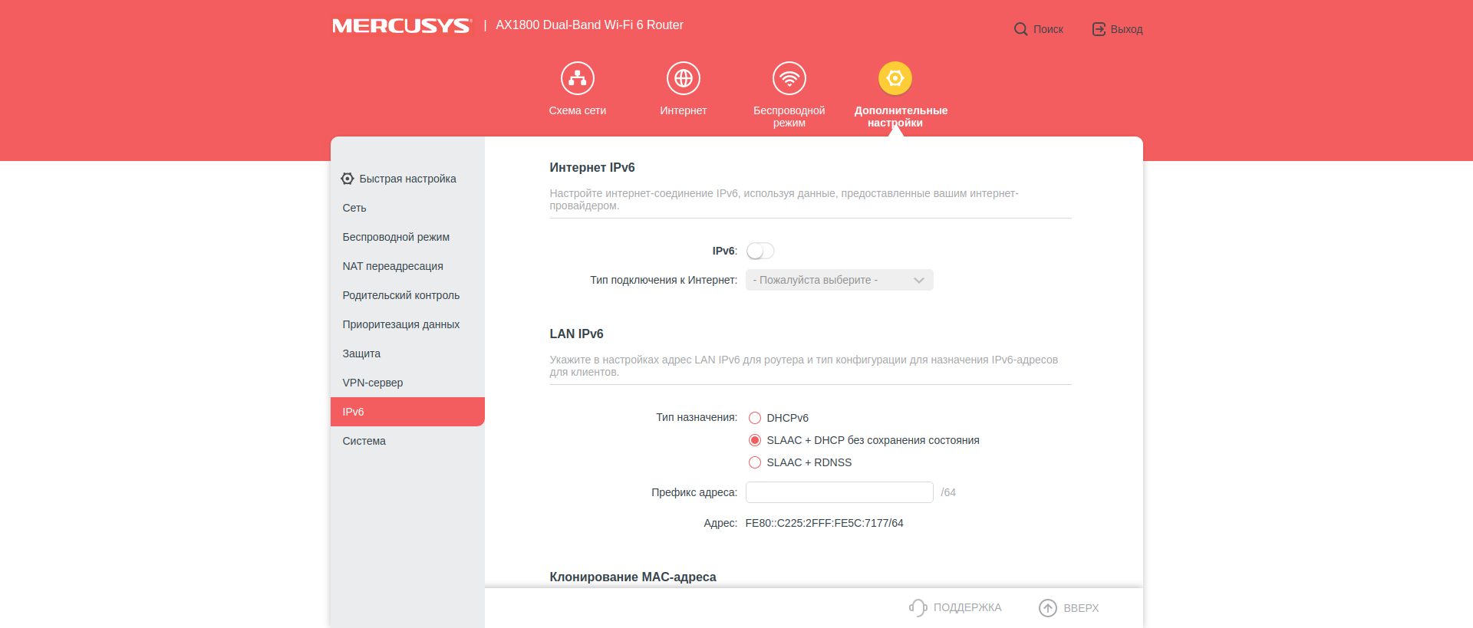Click the Mercusys logo

tap(401, 25)
